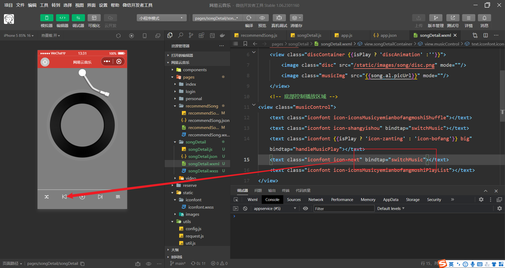This screenshot has height=268, width=505.
Task: Click the simulator phone device icon
Action: coord(145,36)
